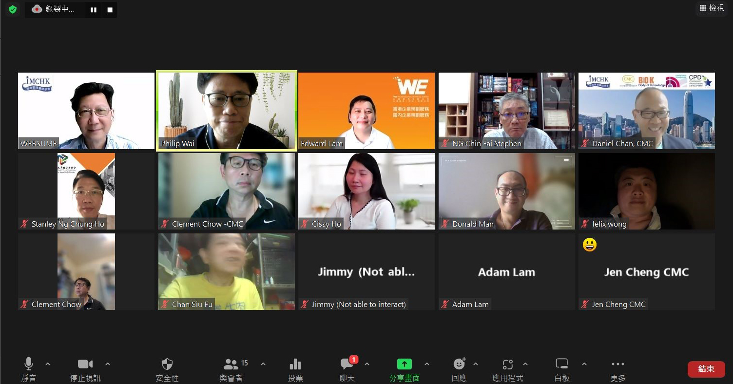733x384 pixels.
Task: Click the green Share Screen icon
Action: (x=404, y=364)
